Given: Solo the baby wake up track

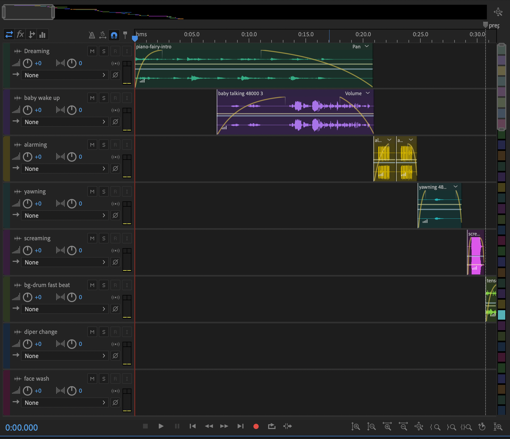Looking at the screenshot, I should tap(104, 98).
